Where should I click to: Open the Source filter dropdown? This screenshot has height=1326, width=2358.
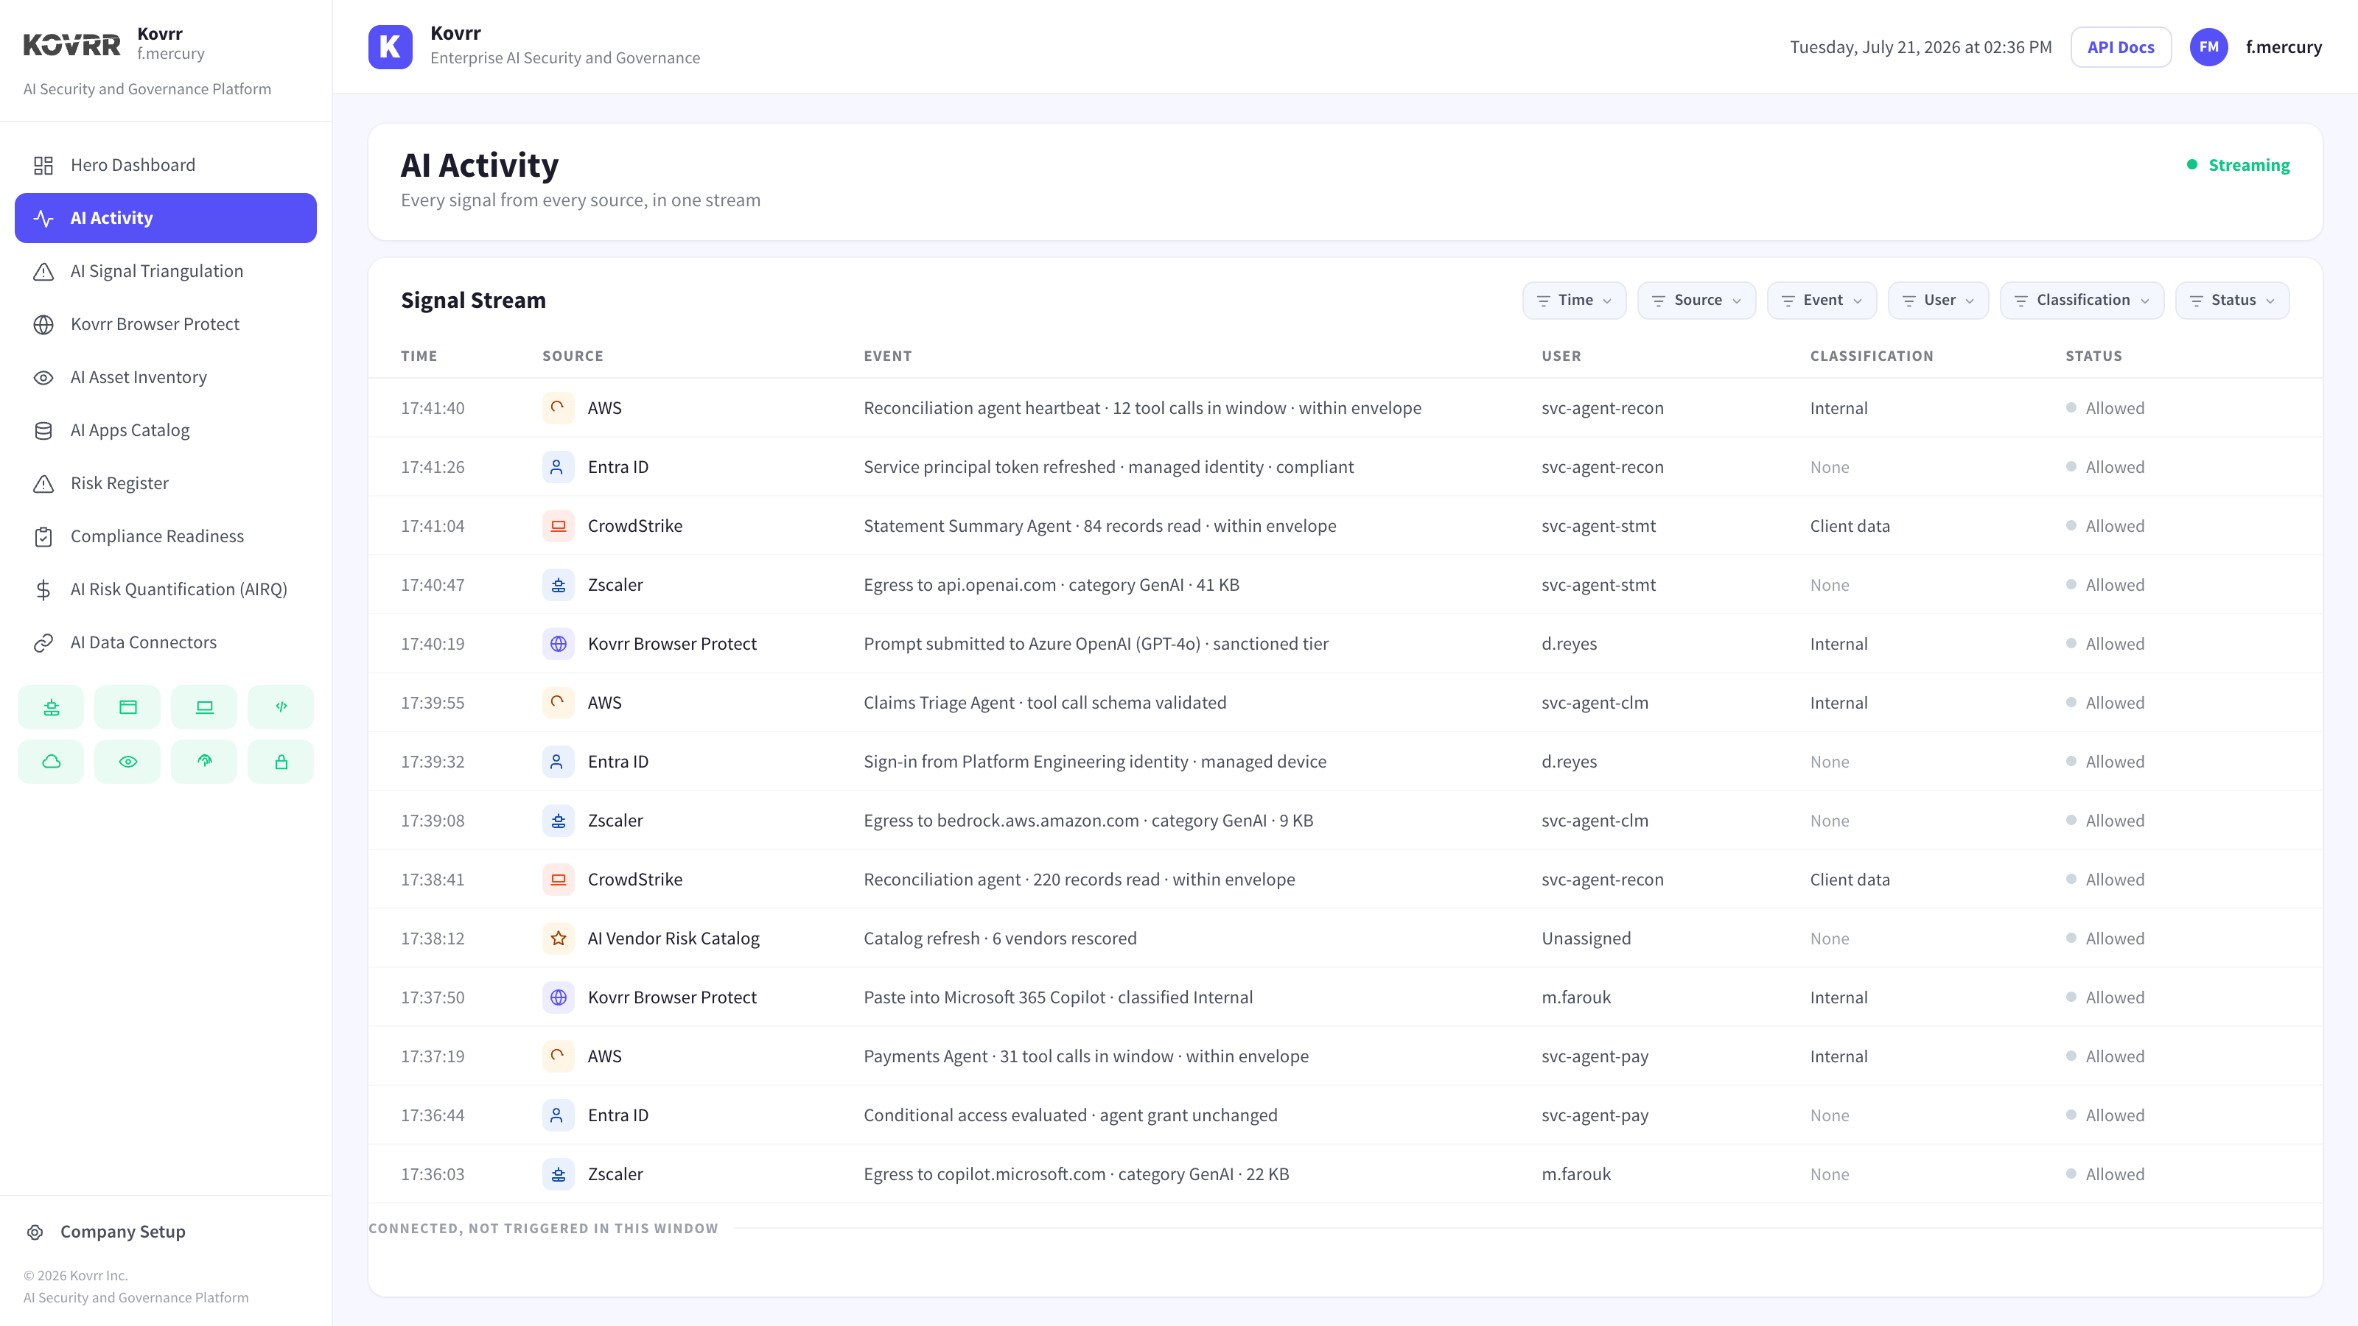(1696, 300)
